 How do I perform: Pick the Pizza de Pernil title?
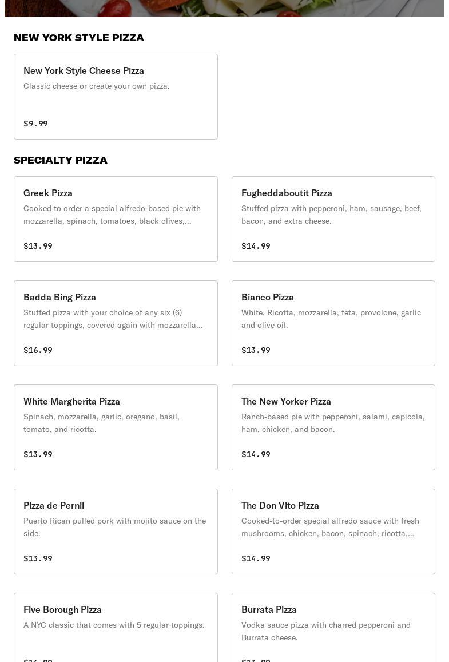[x=54, y=505]
